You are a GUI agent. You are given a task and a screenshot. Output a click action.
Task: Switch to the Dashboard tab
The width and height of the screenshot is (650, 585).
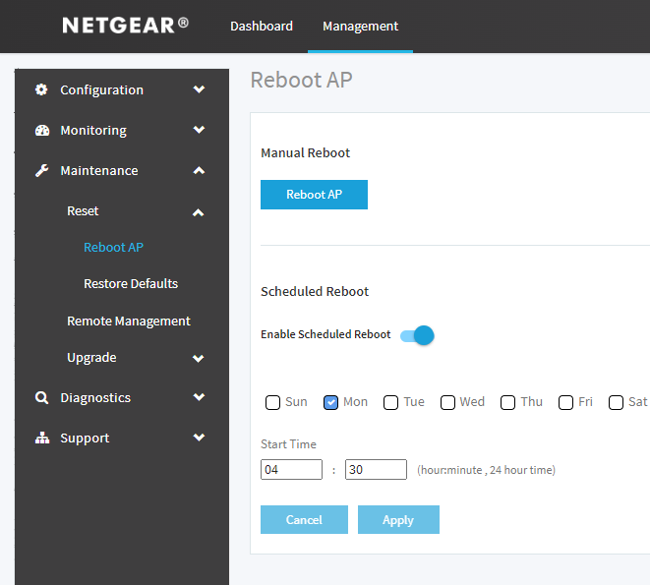262,27
